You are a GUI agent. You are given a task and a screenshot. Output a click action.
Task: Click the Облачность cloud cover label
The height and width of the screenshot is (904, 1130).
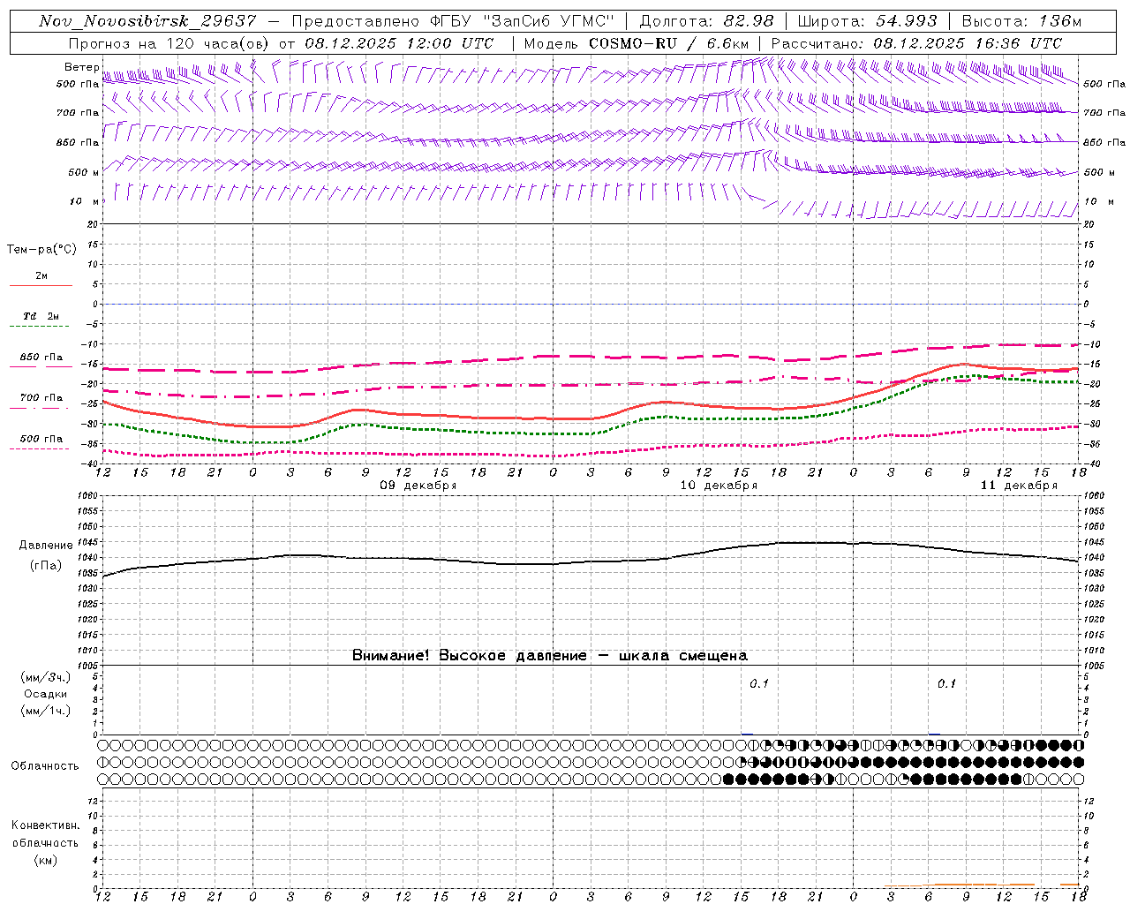coord(45,765)
